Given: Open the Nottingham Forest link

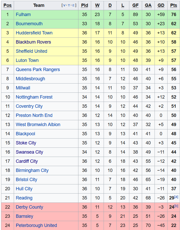Looking at the screenshot, I should pos(34,97).
